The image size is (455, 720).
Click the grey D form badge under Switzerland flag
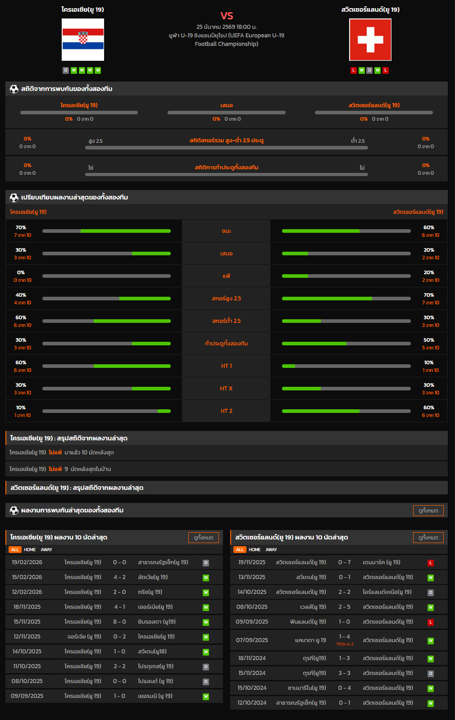369,70
